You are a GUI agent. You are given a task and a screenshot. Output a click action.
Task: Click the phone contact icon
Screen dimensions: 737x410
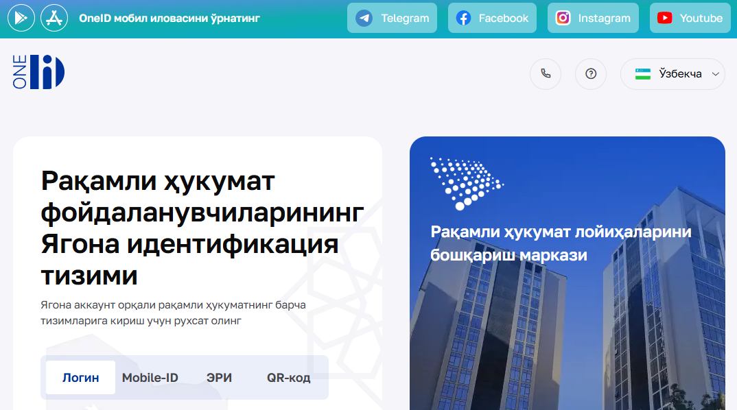pyautogui.click(x=546, y=74)
